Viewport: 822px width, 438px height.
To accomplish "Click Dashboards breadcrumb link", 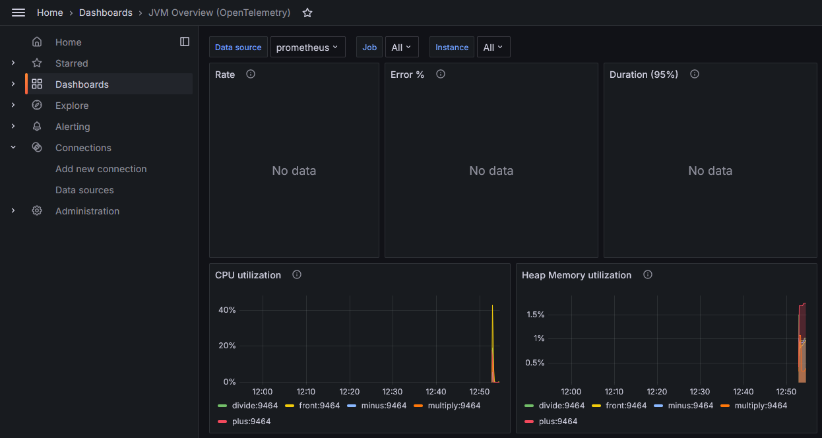I will point(106,13).
